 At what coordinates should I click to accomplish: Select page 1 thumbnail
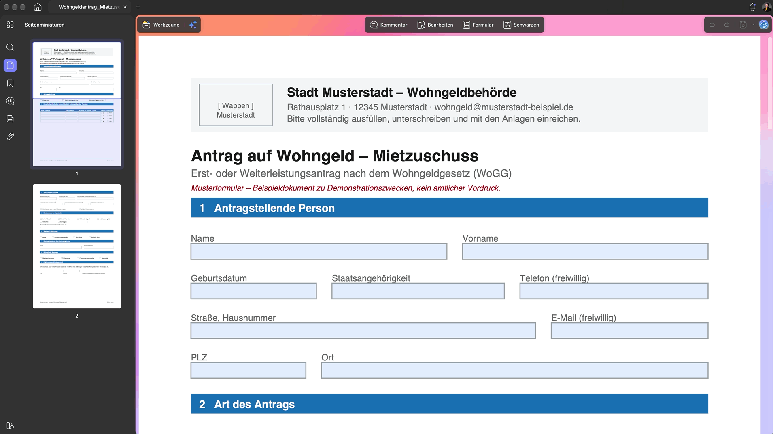coord(77,104)
